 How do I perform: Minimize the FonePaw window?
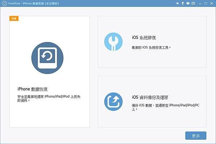pyautogui.click(x=200, y=4)
